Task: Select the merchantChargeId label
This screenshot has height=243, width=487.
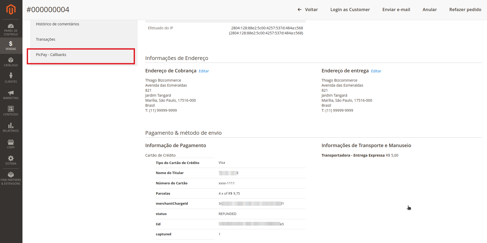Action: [172, 203]
